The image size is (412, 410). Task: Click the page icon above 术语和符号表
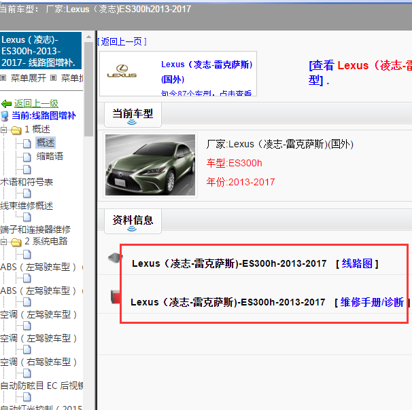[27, 170]
